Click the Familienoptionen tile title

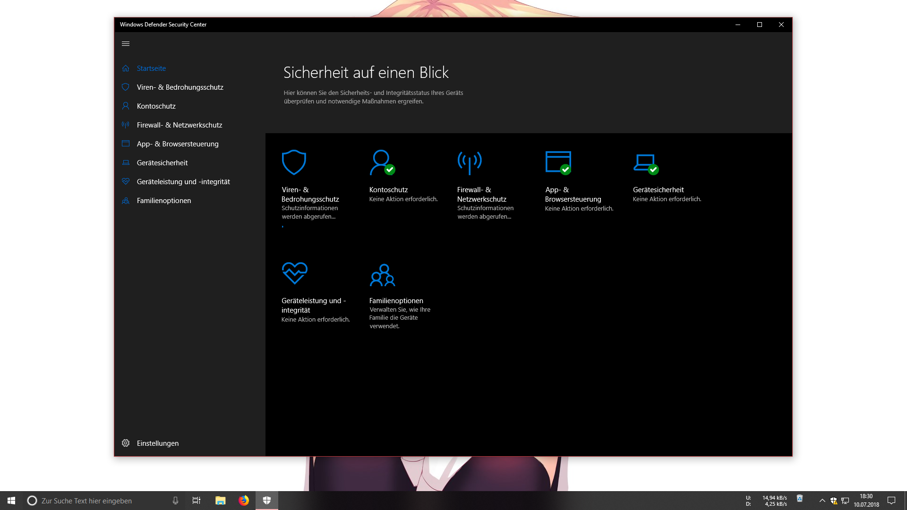[396, 300]
